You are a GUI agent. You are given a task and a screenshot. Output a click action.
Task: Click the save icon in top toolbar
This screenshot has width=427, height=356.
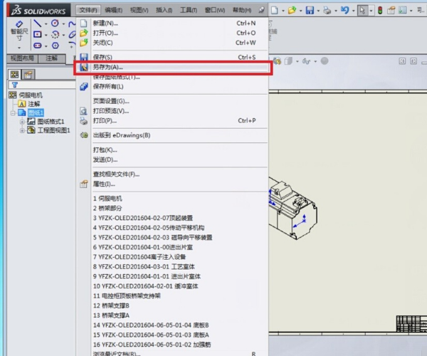[310, 11]
